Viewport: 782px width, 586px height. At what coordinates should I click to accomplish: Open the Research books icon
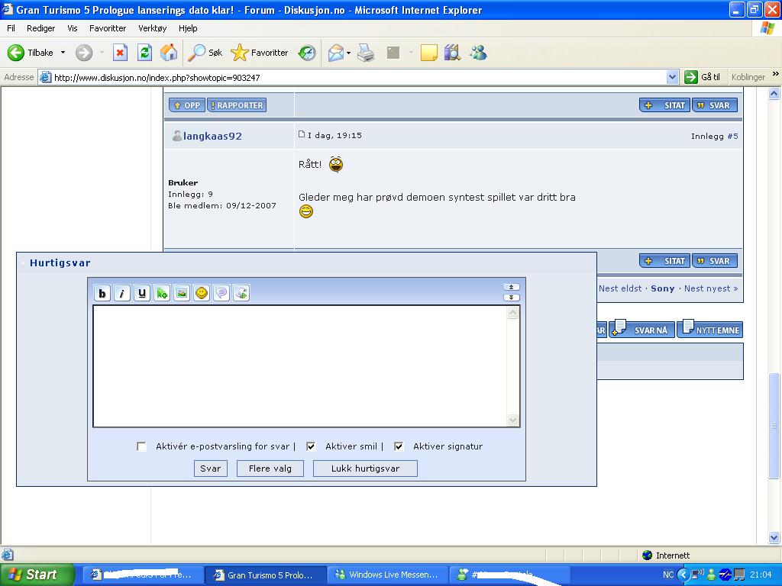click(x=452, y=53)
